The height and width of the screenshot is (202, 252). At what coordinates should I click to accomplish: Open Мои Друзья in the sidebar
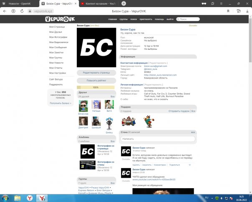pyautogui.click(x=55, y=32)
